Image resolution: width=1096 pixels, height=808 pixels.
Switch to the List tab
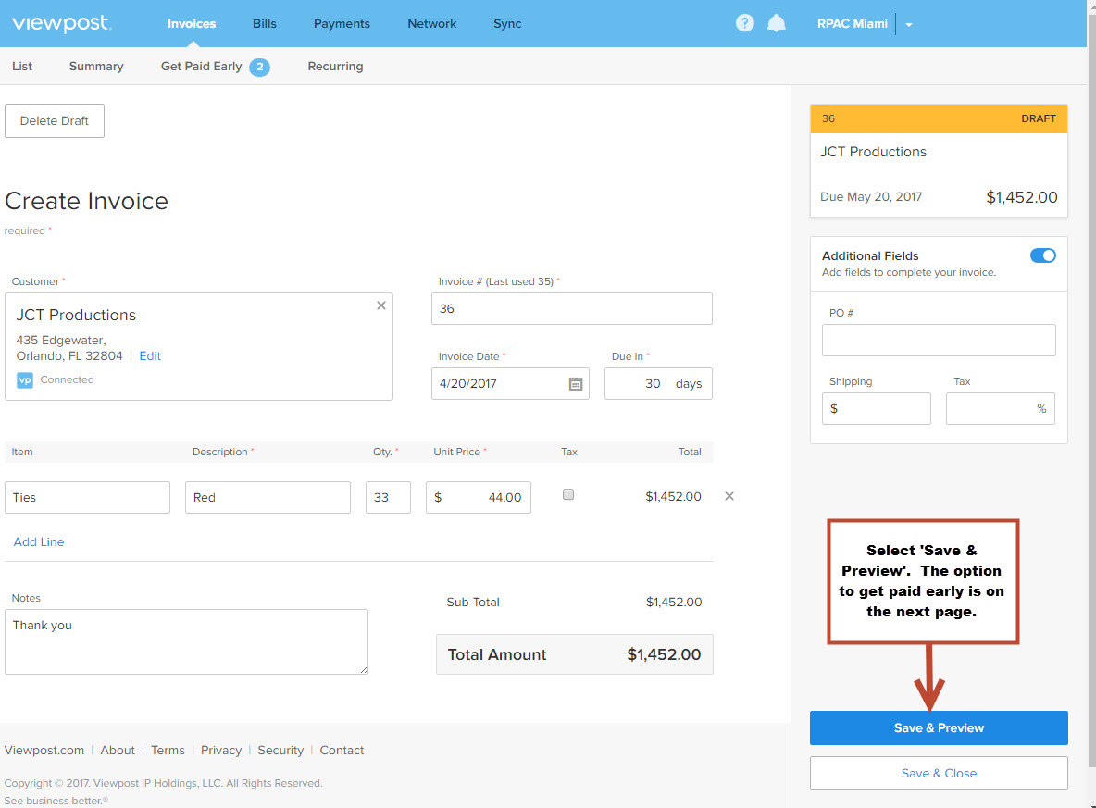(22, 67)
